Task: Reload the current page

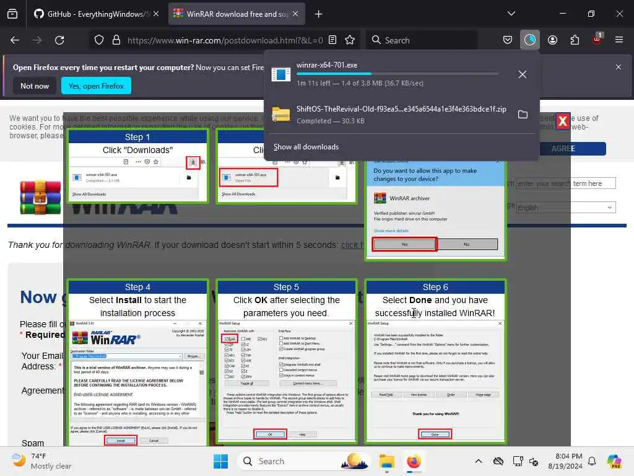Action: [59, 40]
